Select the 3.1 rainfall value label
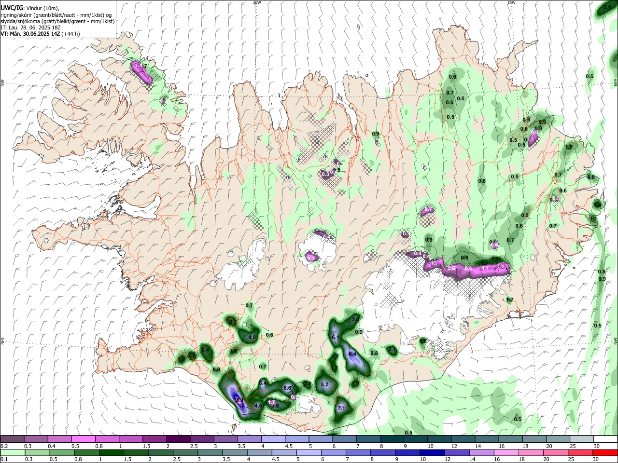The height and width of the screenshot is (463, 618). click(x=392, y=349)
